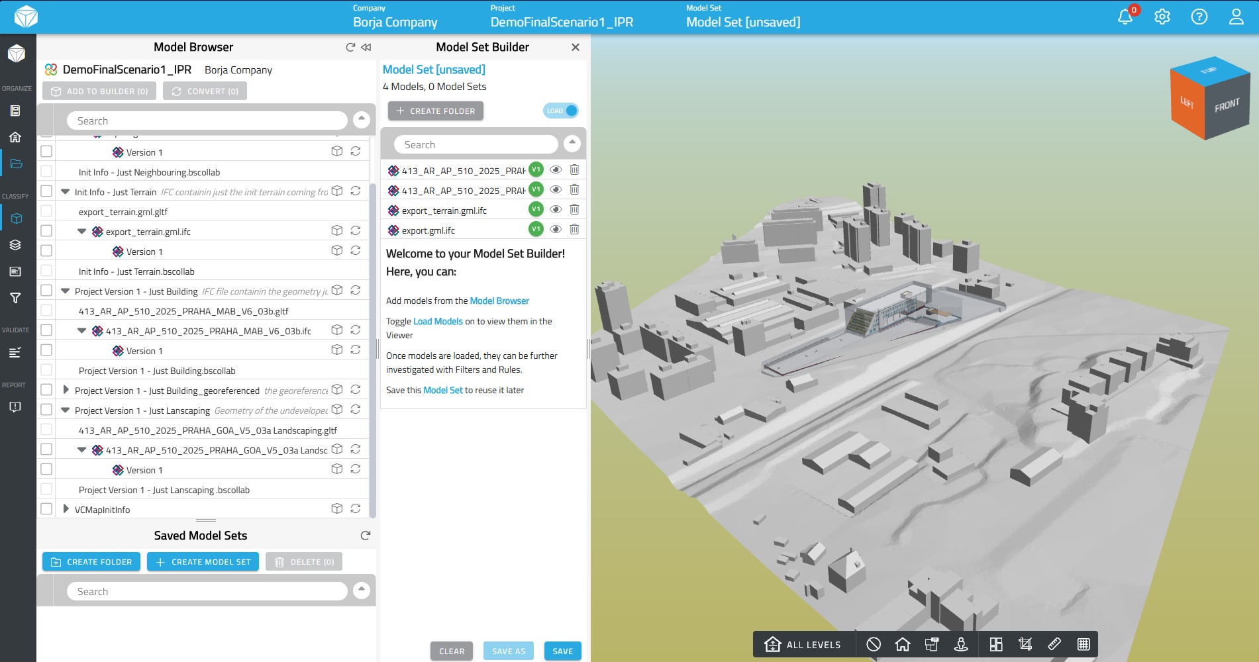Expand Project Version 1 - Just Building_georeferenced
The image size is (1259, 662).
[x=66, y=390]
